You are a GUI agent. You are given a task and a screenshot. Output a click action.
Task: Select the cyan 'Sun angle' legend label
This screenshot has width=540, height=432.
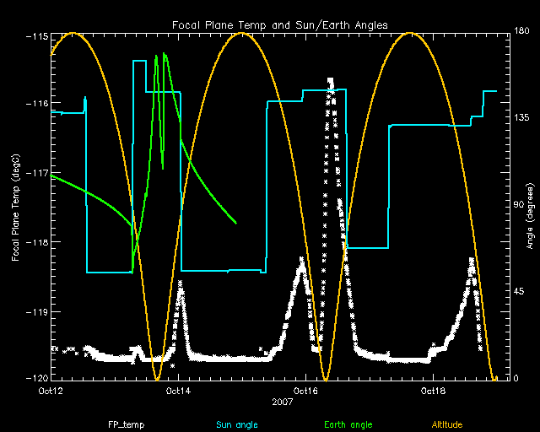pyautogui.click(x=235, y=424)
